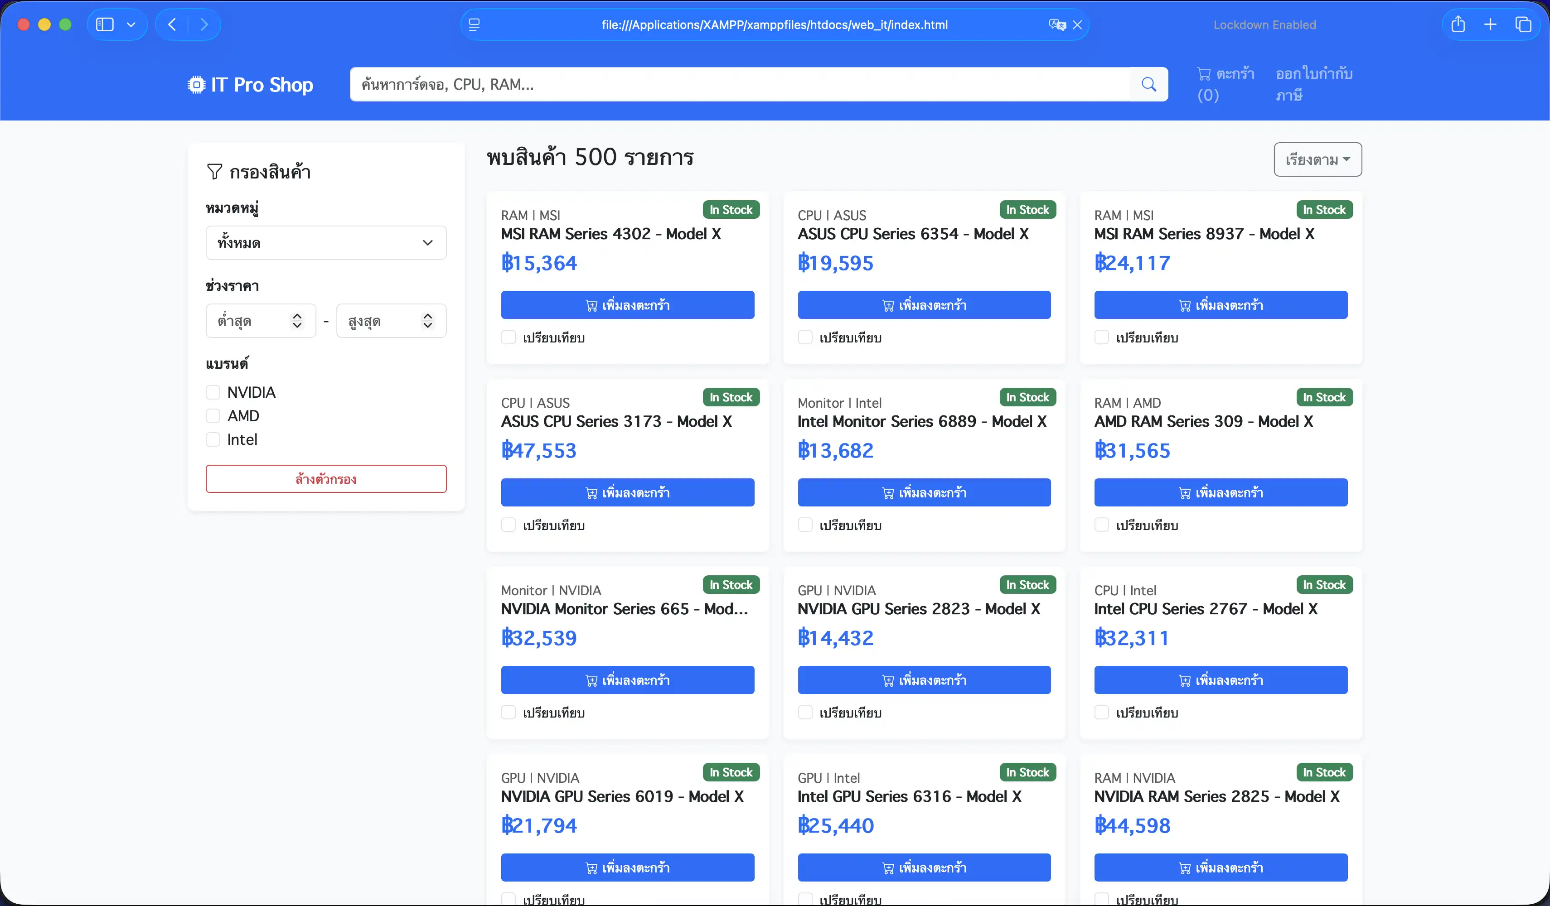Focus the product search input field
The width and height of the screenshot is (1550, 906).
point(738,84)
